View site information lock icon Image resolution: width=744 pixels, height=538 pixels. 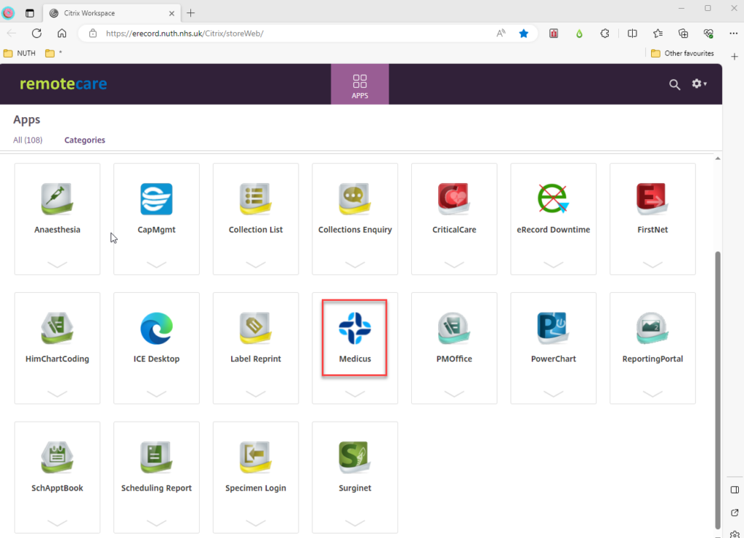click(93, 33)
